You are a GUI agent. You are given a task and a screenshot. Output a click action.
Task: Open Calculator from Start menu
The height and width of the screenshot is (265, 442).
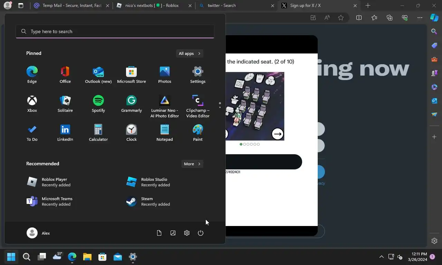click(98, 133)
